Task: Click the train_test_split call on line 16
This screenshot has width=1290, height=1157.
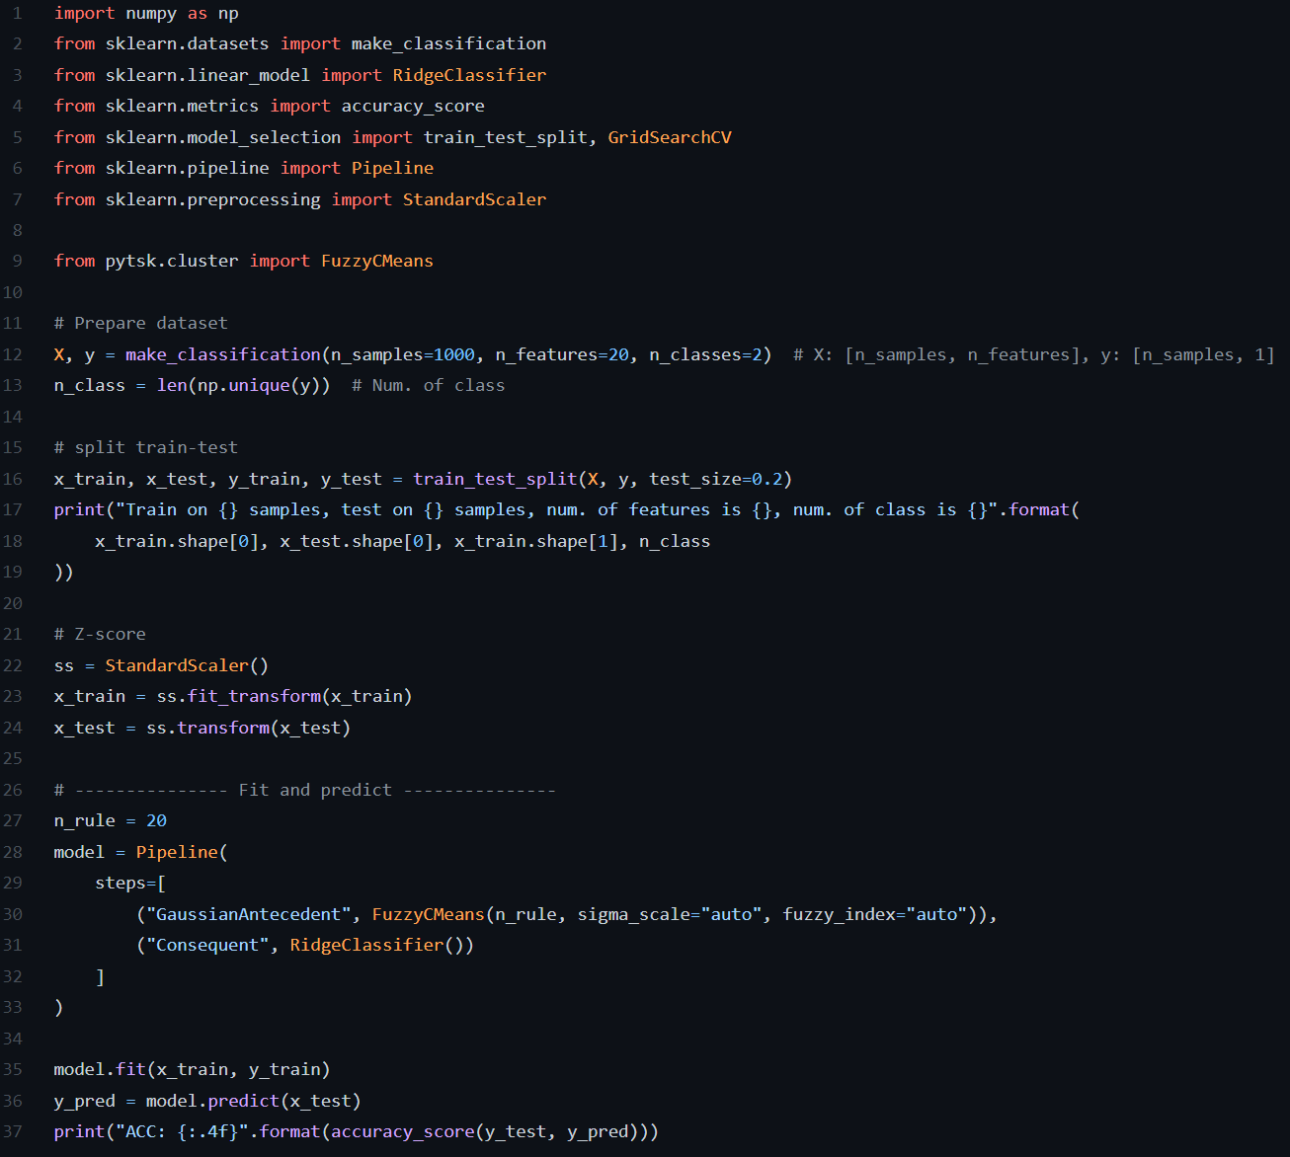Action: [x=494, y=479]
